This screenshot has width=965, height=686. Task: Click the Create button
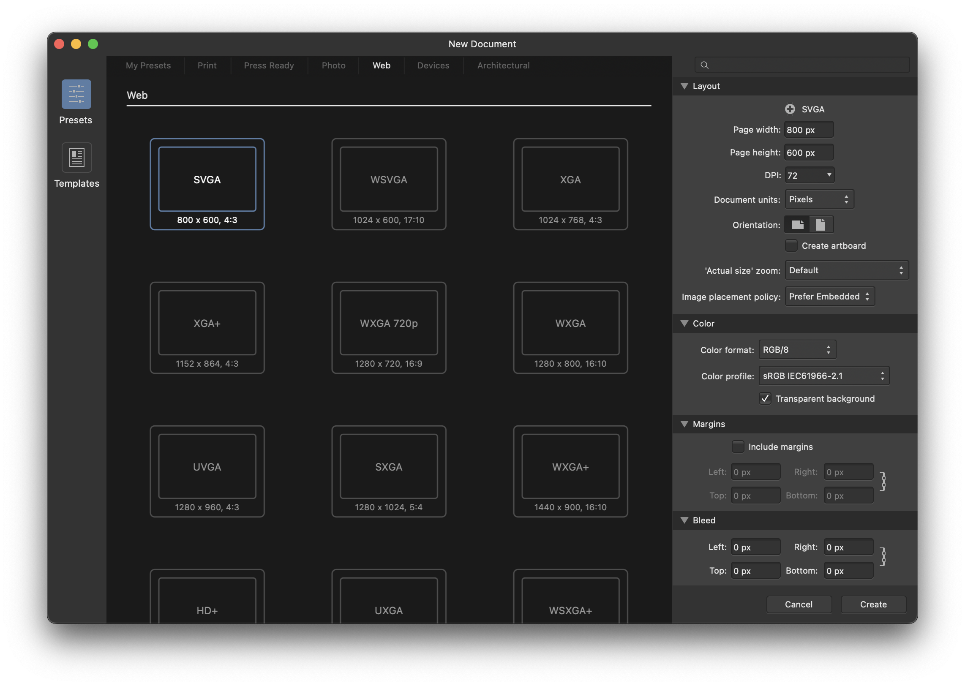pyautogui.click(x=873, y=604)
